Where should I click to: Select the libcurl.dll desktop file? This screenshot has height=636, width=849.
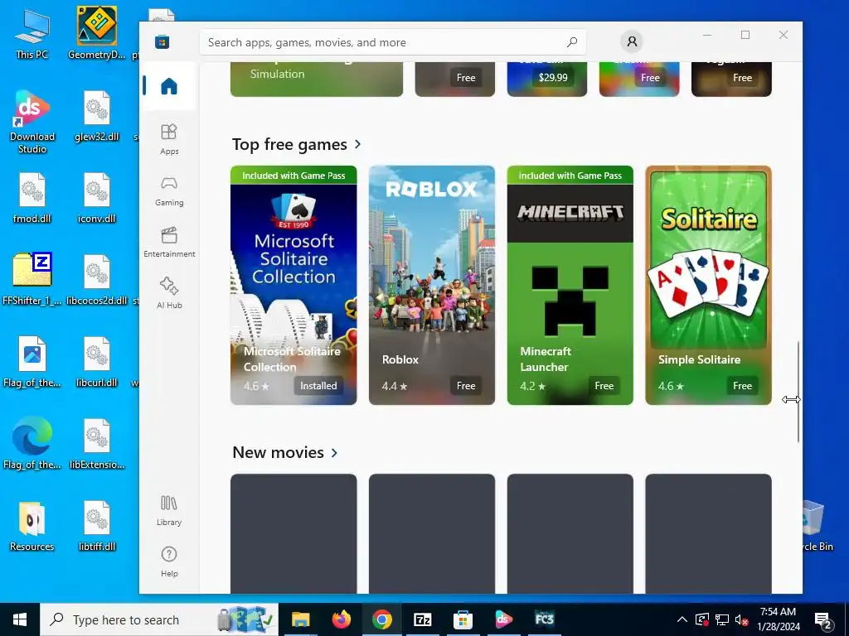[97, 362]
